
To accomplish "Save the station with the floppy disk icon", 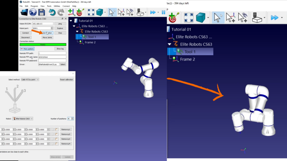I will (x=41, y=12).
